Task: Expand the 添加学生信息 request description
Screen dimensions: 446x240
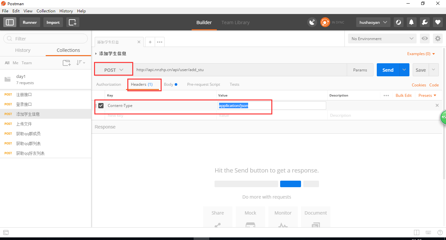Action: pos(96,53)
